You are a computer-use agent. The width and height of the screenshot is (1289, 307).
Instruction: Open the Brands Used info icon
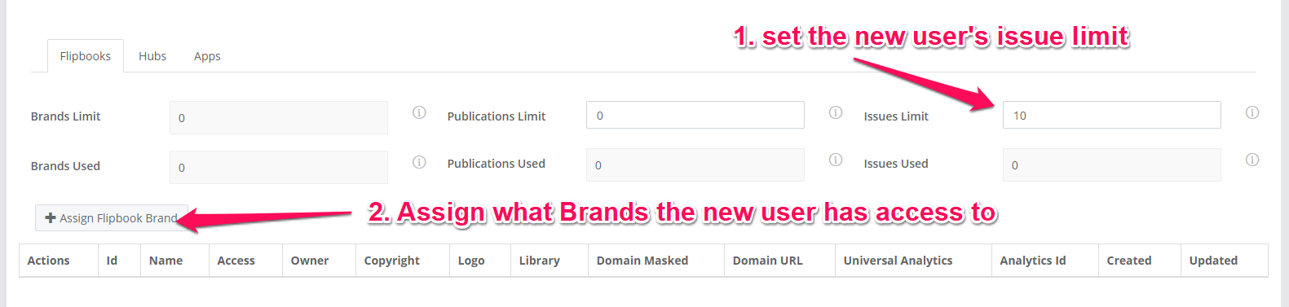(419, 162)
